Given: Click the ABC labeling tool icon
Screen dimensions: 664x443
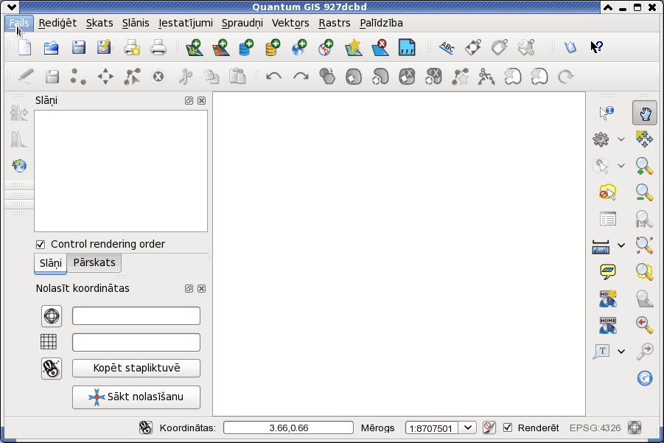Looking at the screenshot, I should click(447, 47).
